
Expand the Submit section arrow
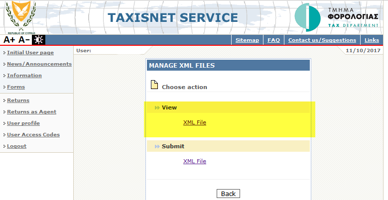157,146
